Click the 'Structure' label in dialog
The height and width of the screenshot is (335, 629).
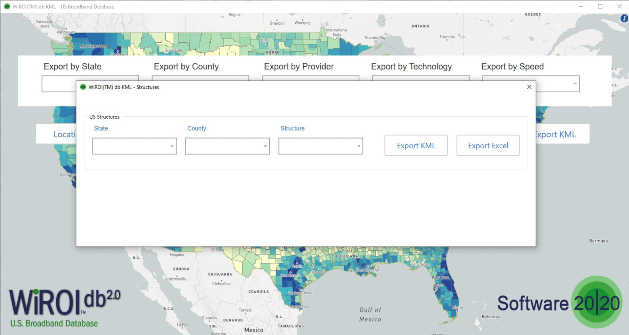[x=293, y=128]
